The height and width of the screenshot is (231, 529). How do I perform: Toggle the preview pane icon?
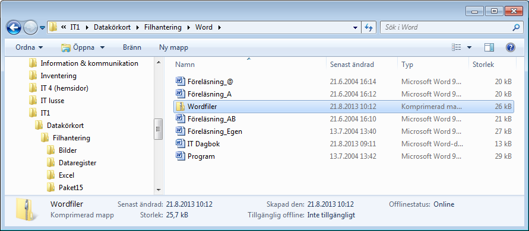[489, 47]
